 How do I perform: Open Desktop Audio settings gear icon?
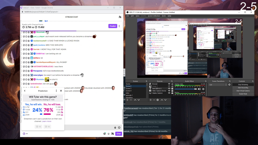tap(203, 89)
